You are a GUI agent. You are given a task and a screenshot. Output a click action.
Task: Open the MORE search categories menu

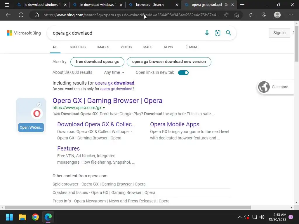click(192, 47)
